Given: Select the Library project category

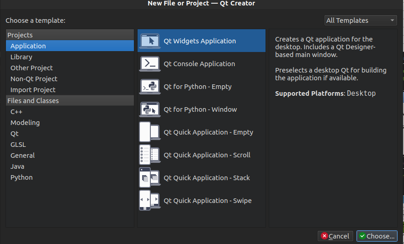Looking at the screenshot, I should click(x=21, y=57).
